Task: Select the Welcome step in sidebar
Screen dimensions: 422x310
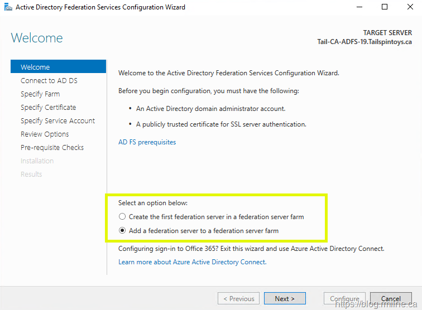Action: click(35, 67)
